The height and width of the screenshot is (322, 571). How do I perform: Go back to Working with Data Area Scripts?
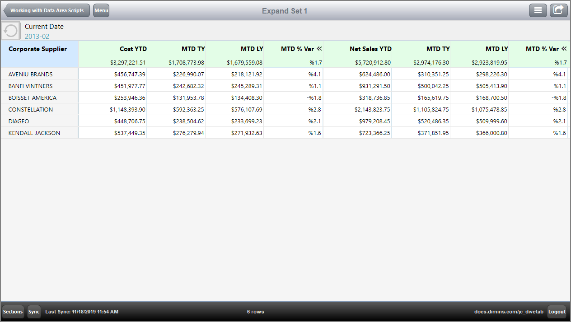(47, 10)
